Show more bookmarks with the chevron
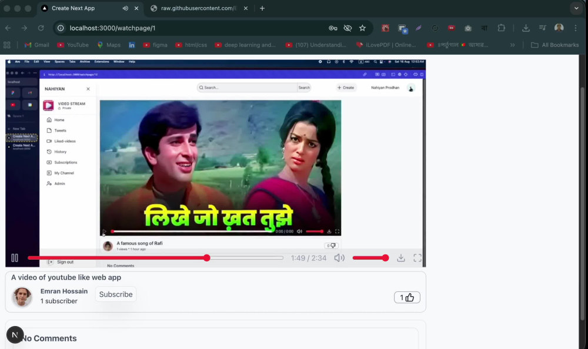Viewport: 588px width, 349px height. click(512, 45)
